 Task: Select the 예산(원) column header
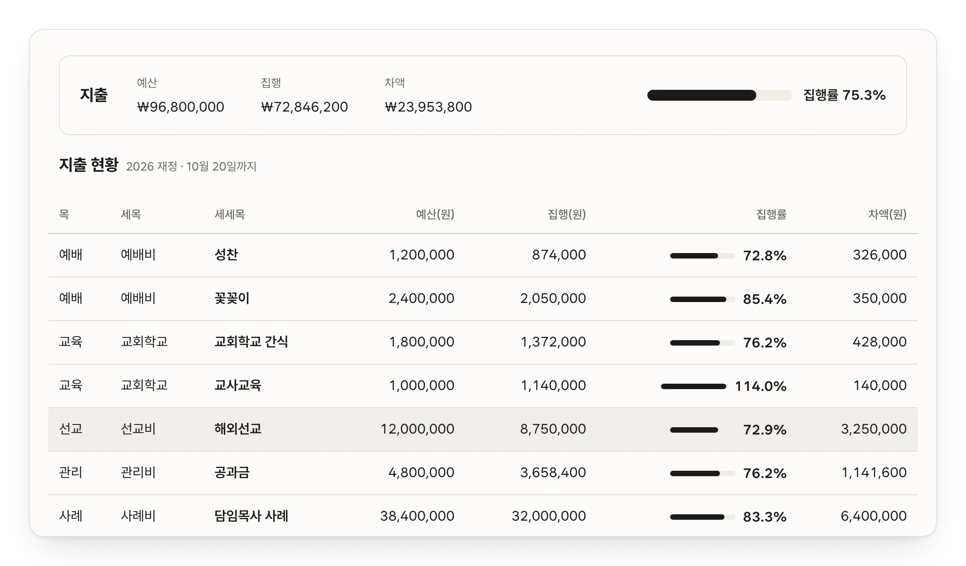pyautogui.click(x=435, y=214)
